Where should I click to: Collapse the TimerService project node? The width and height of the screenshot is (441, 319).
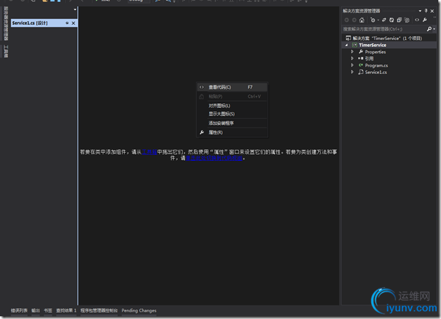coord(345,45)
